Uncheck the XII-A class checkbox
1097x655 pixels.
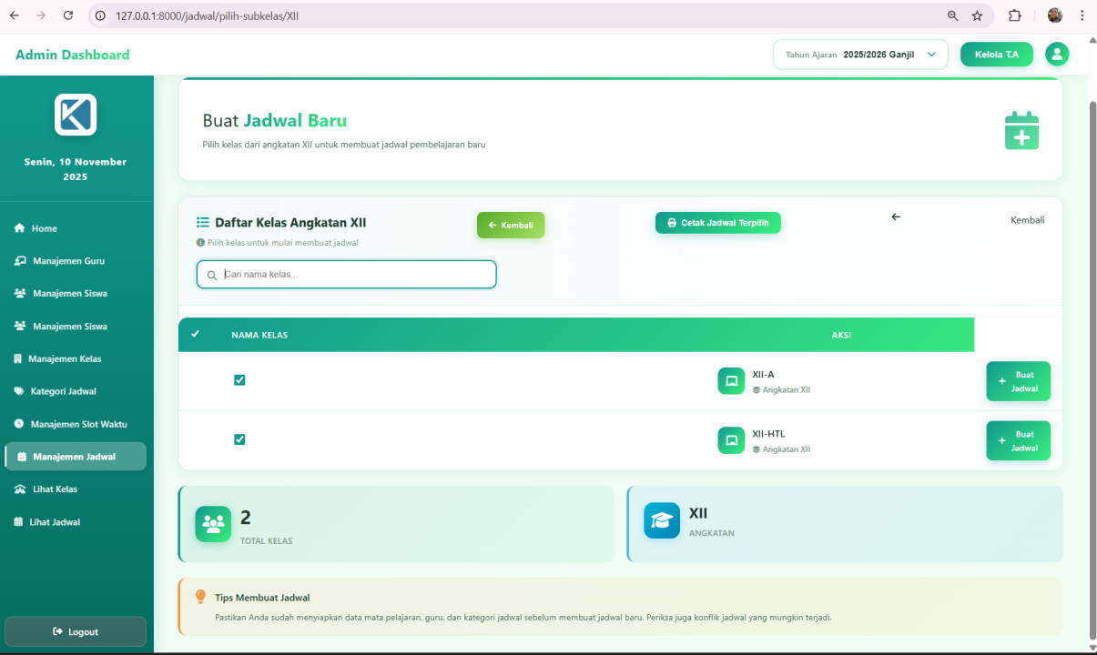239,380
